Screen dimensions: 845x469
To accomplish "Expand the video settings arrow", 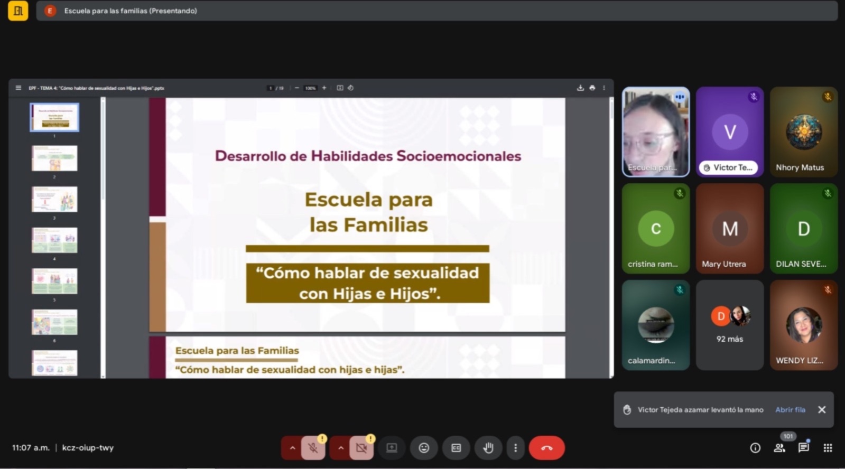I will click(x=341, y=448).
